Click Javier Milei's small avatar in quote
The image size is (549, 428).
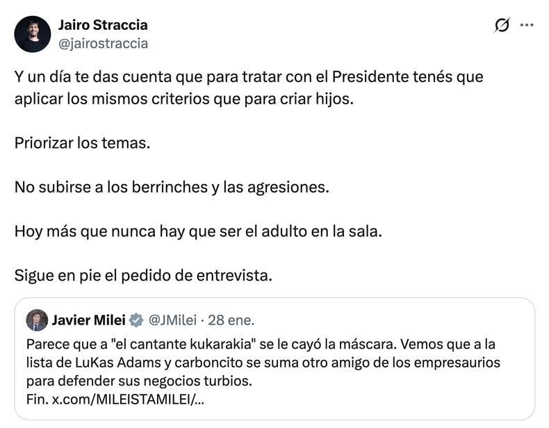37,320
